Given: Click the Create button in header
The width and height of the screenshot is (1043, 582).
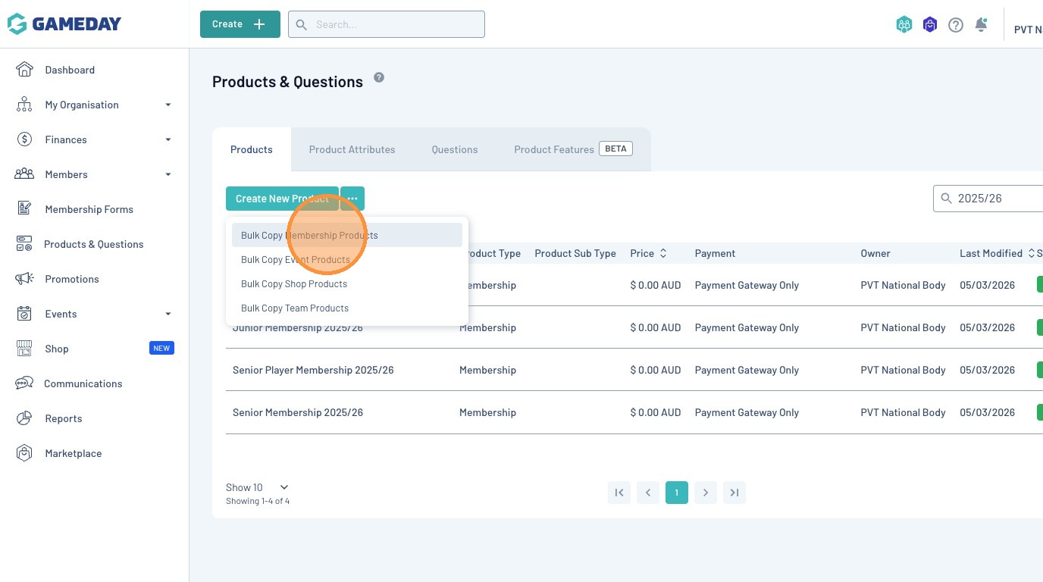Looking at the screenshot, I should point(240,24).
